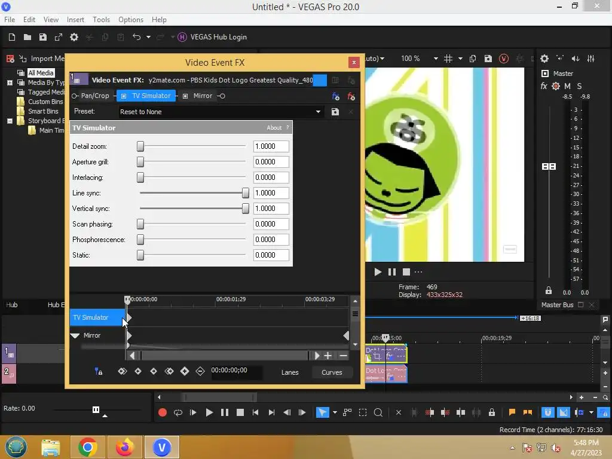Save the preset with the disk icon

coord(335,112)
